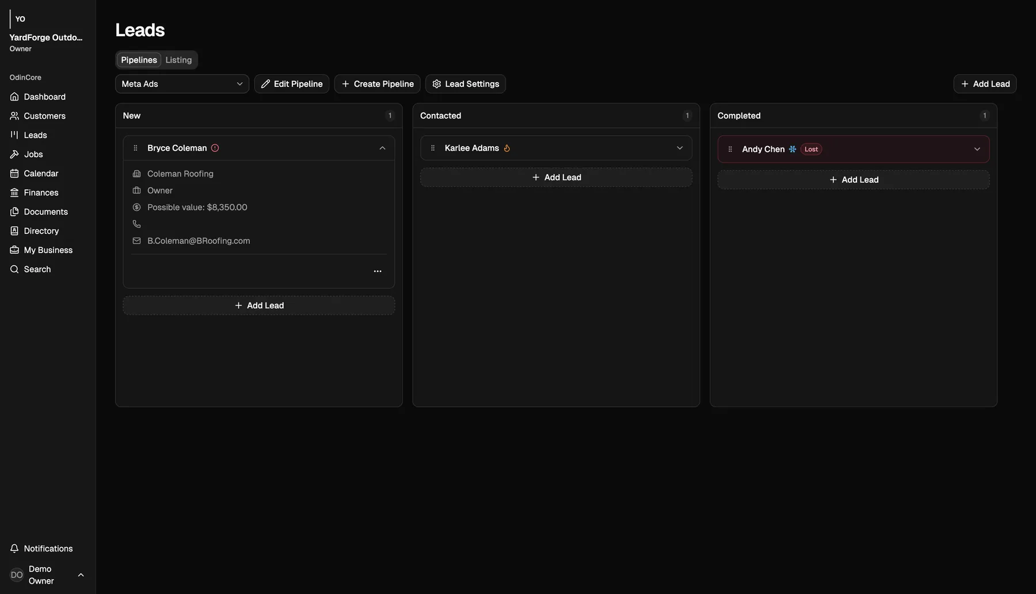Click the Contacted column count badge

(x=687, y=116)
